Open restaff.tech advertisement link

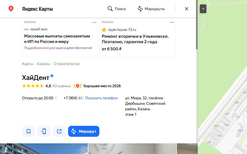click(39, 29)
